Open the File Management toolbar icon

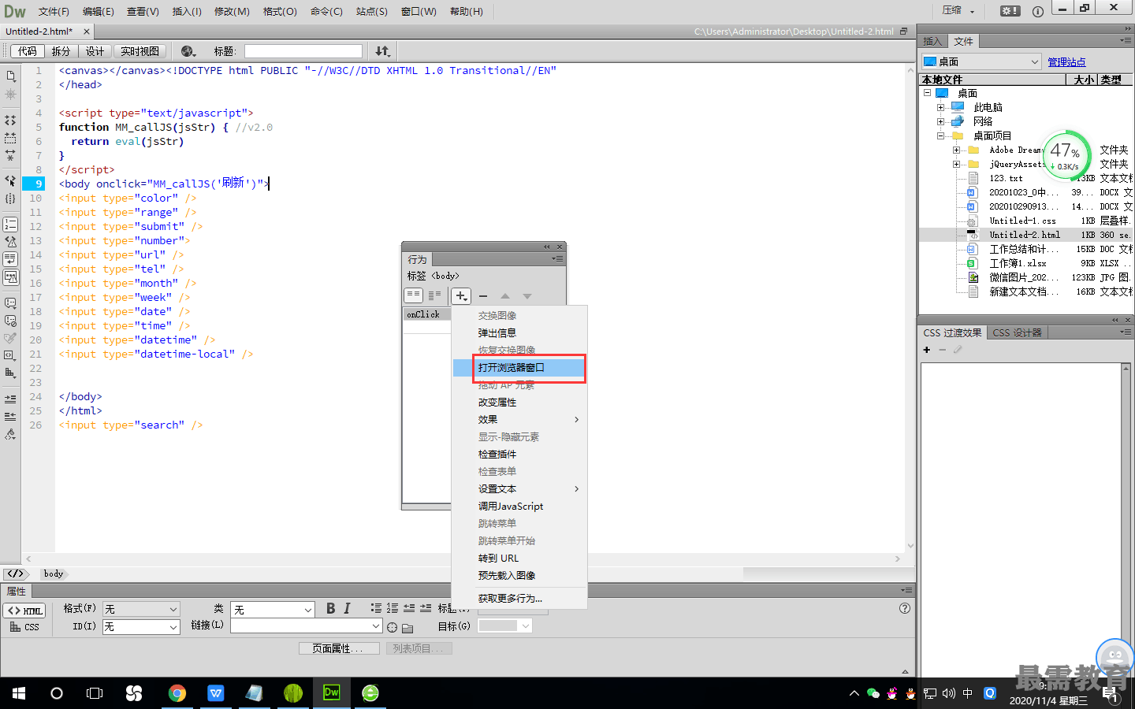coord(383,51)
